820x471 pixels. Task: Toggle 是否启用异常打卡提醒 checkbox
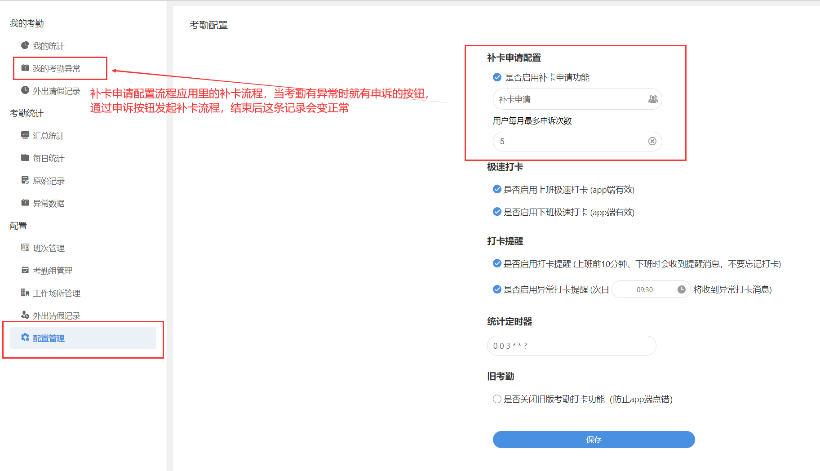tap(497, 289)
